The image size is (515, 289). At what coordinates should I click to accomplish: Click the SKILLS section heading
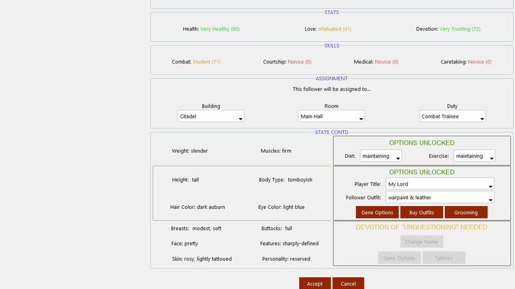[331, 45]
